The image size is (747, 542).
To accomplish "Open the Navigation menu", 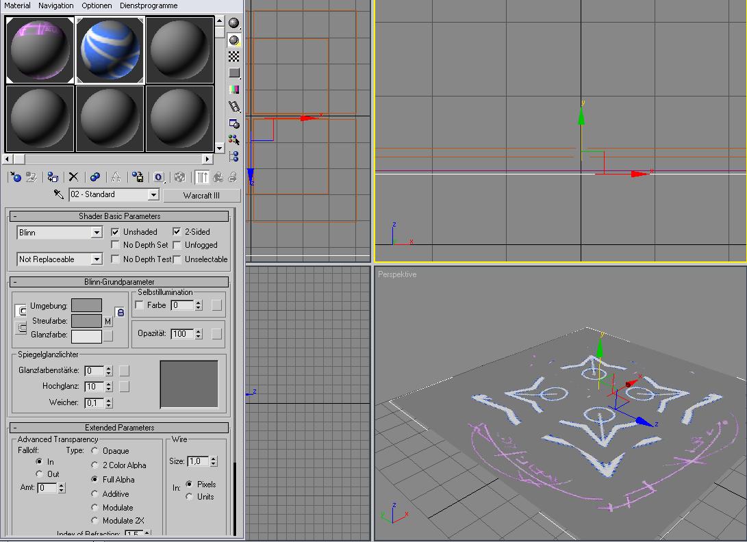I will coord(55,5).
